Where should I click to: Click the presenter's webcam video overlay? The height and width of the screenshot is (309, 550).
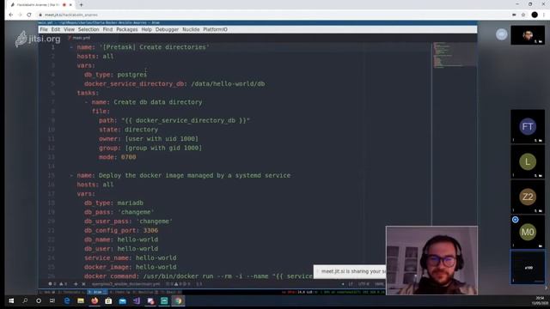431,260
